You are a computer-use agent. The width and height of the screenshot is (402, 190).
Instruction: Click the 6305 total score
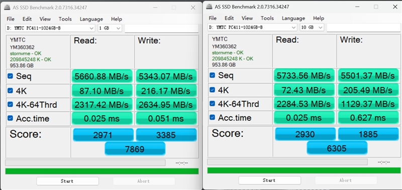coord(337,148)
